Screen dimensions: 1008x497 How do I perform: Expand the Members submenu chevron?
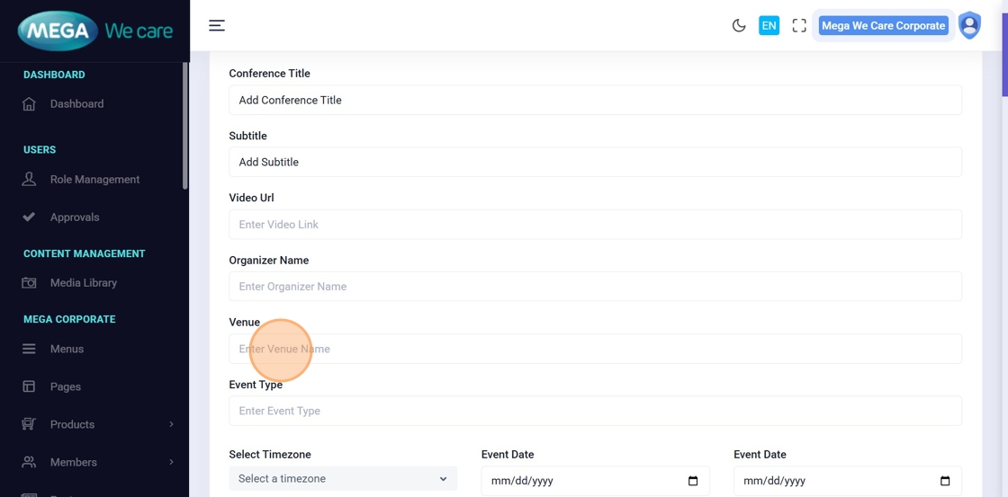point(171,462)
